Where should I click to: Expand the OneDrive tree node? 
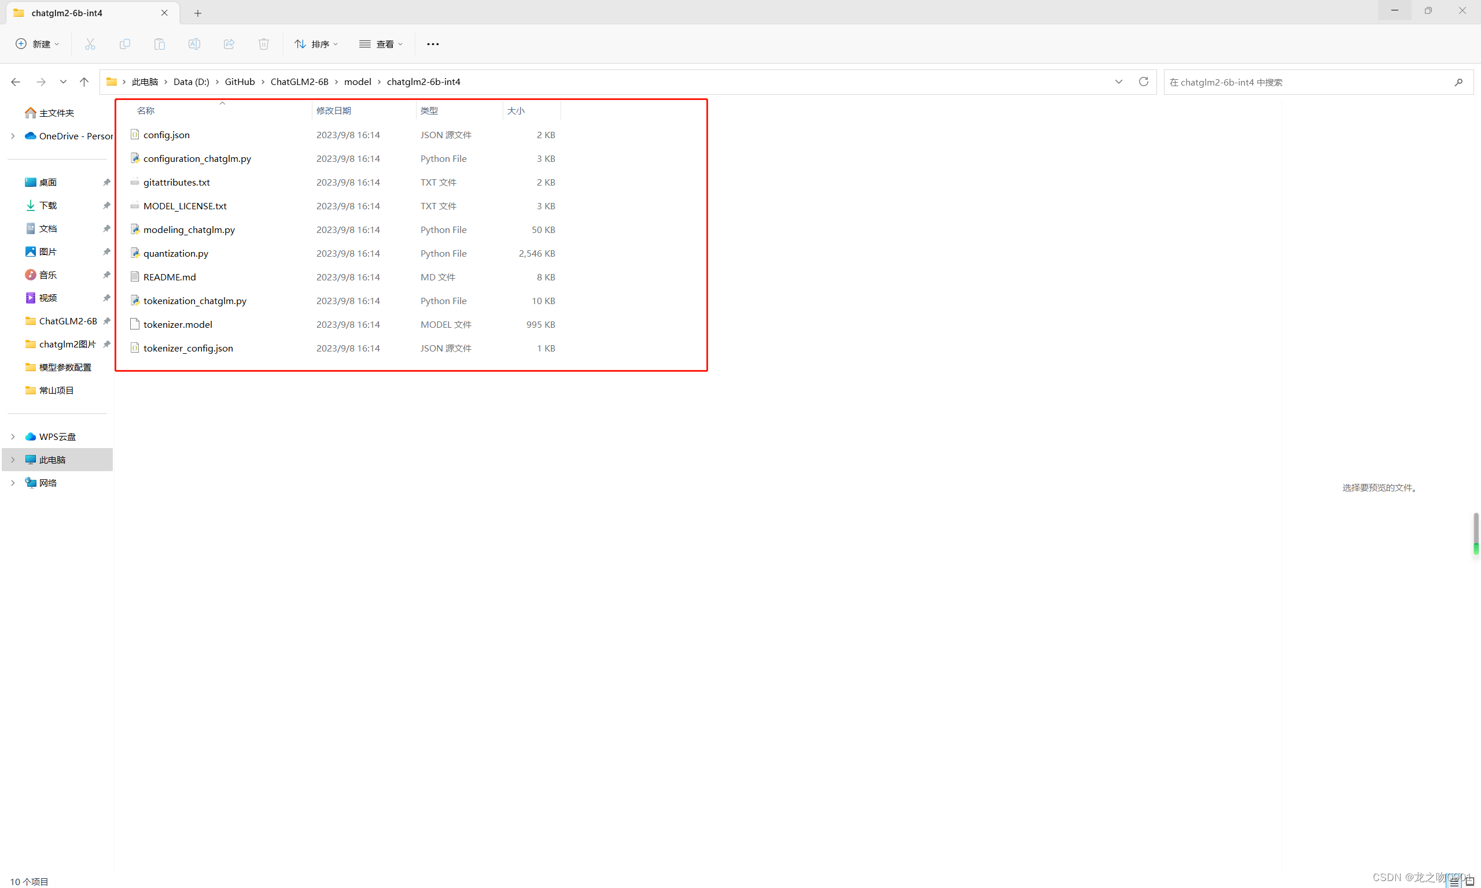[13, 136]
